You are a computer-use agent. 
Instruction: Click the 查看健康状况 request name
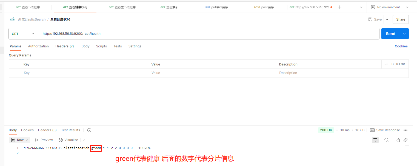click(60, 19)
